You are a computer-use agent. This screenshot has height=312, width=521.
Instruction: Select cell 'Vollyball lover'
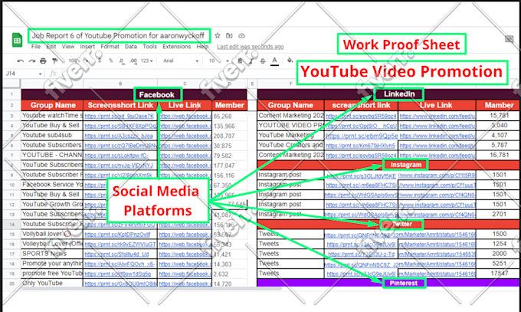(x=52, y=234)
